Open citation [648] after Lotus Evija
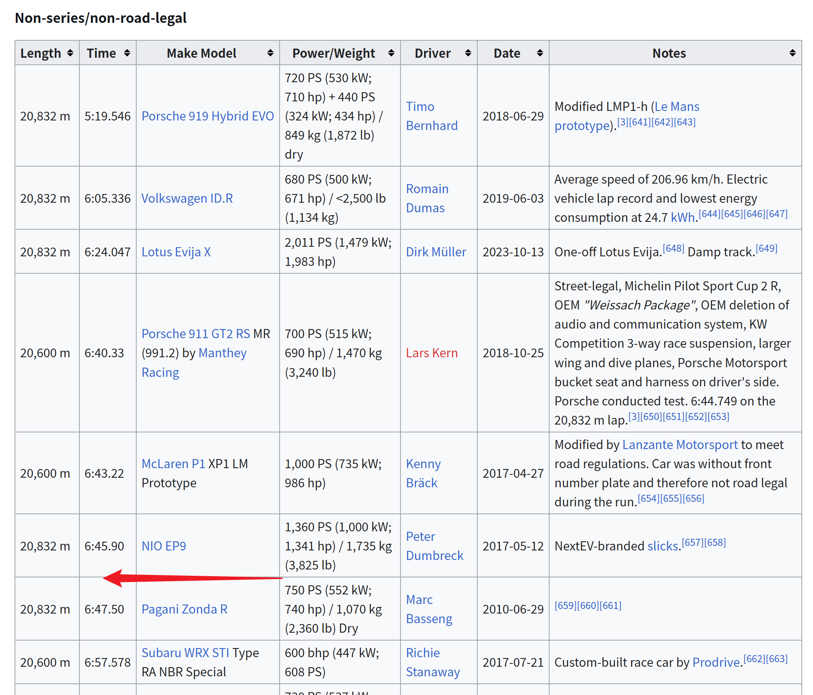 (x=673, y=248)
